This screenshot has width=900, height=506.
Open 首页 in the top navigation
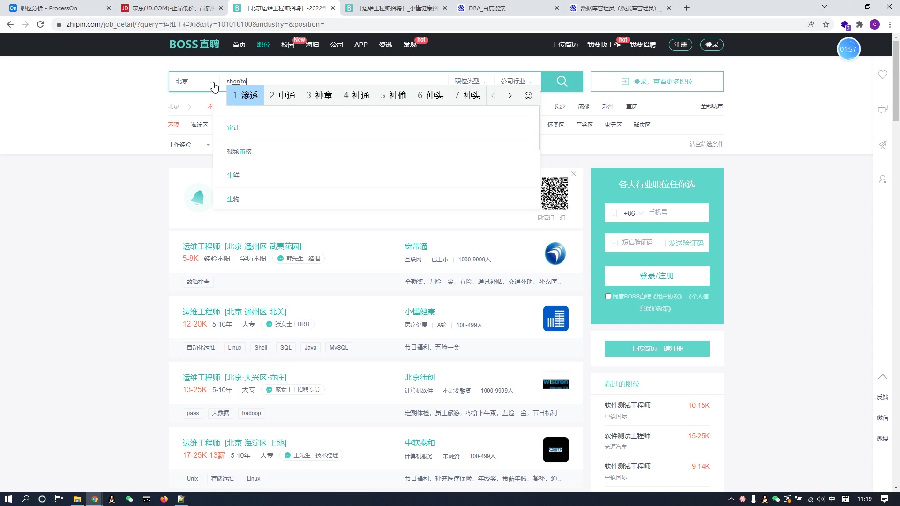[239, 45]
